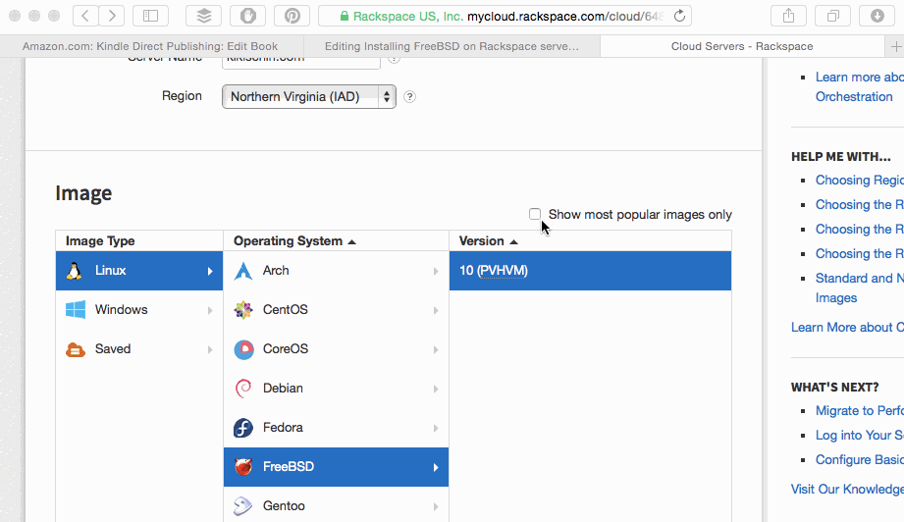Click the Gentoo logo icon
904x522 pixels.
(243, 506)
